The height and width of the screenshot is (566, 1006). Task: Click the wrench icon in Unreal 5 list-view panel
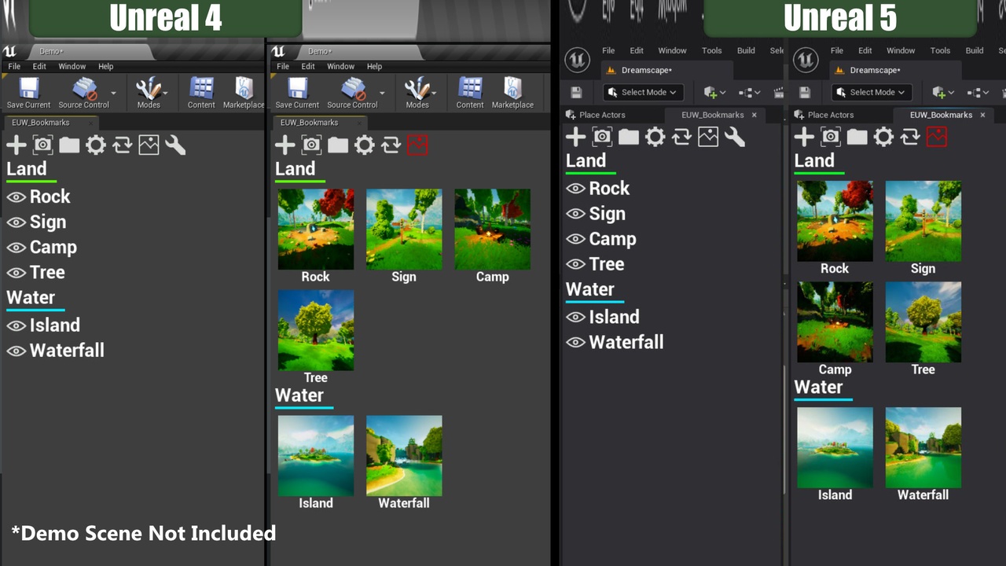(x=735, y=137)
